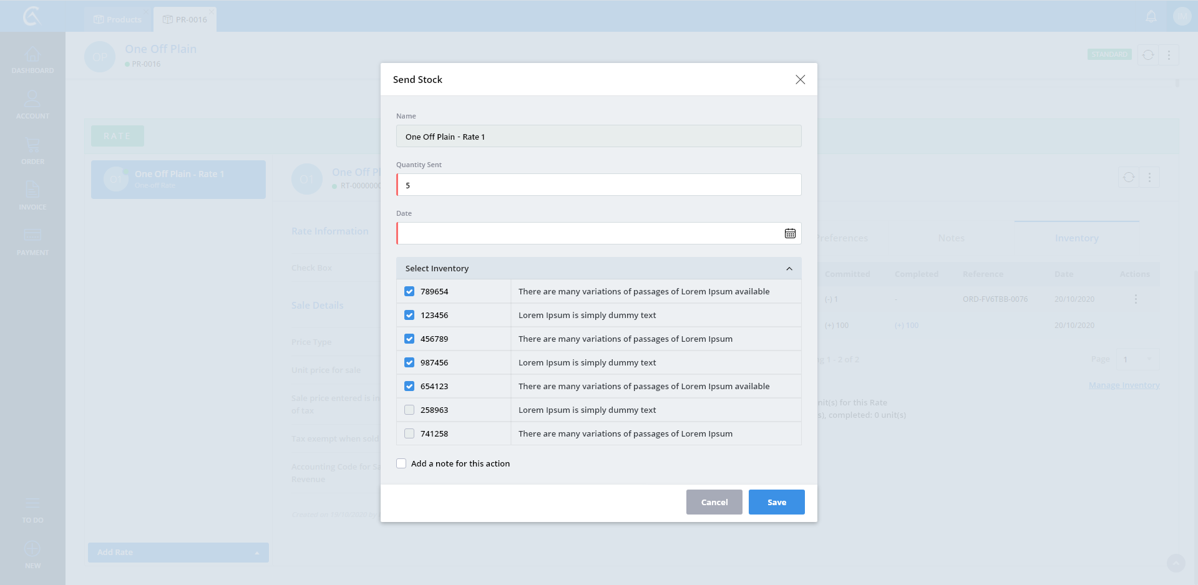This screenshot has height=585, width=1198.
Task: Check inventory item 258963
Action: 409,410
